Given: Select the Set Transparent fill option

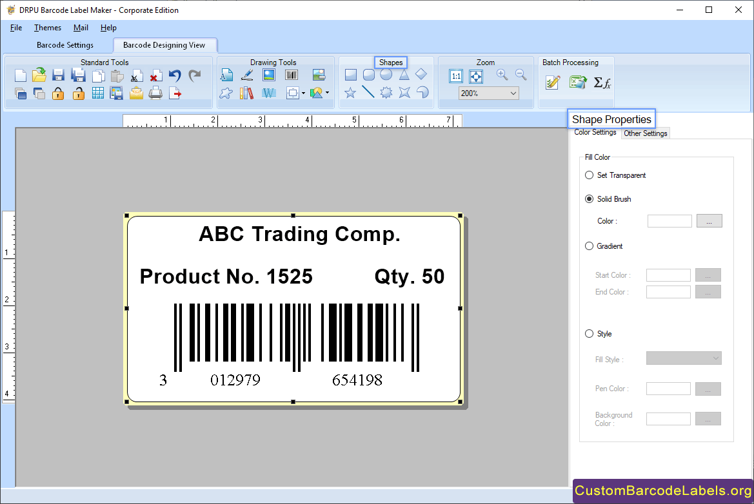Looking at the screenshot, I should coord(589,175).
